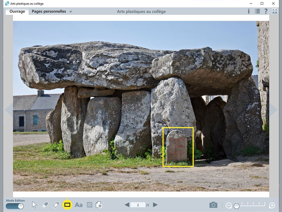282x212 pixels.
Task: Go to the next page in toolbar
Action: [x=155, y=205]
